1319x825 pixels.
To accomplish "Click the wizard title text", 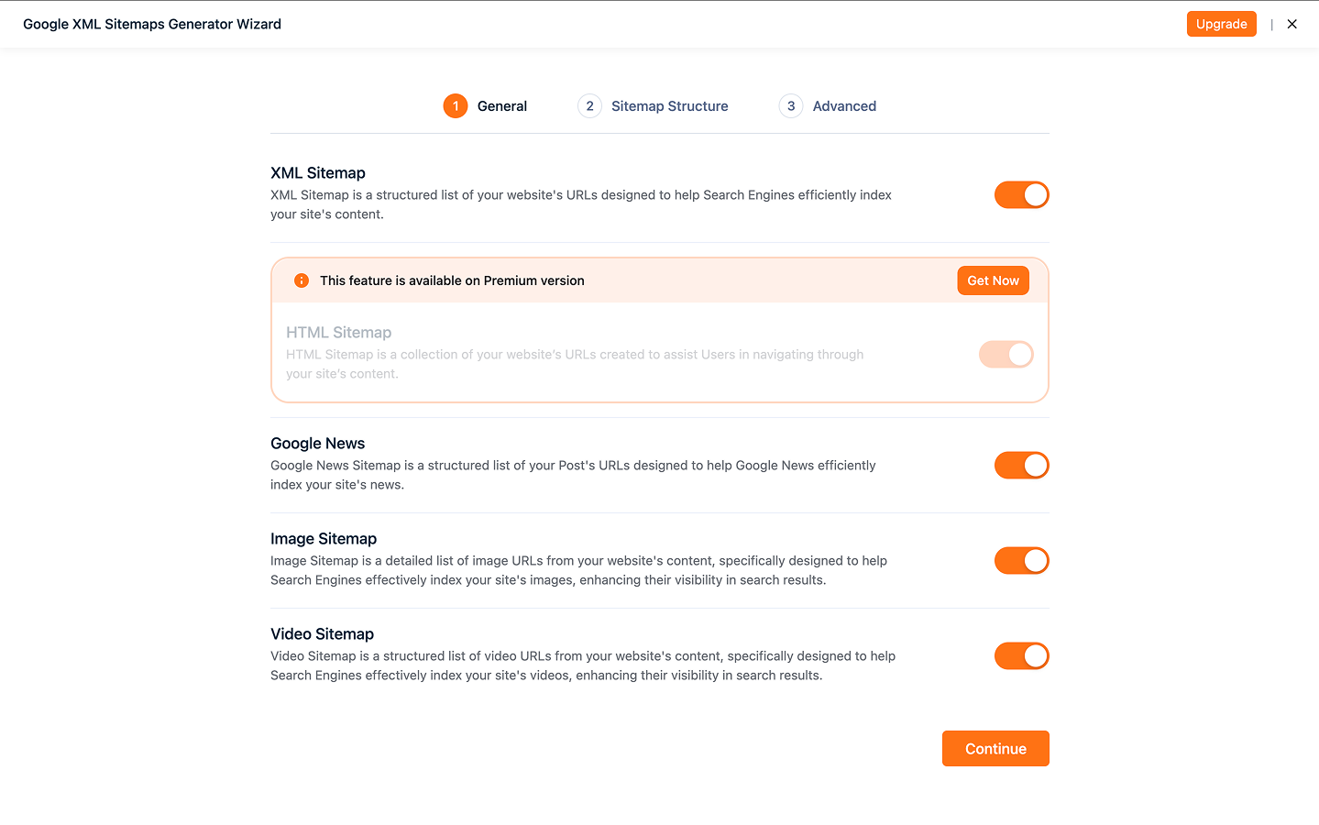I will click(x=152, y=24).
